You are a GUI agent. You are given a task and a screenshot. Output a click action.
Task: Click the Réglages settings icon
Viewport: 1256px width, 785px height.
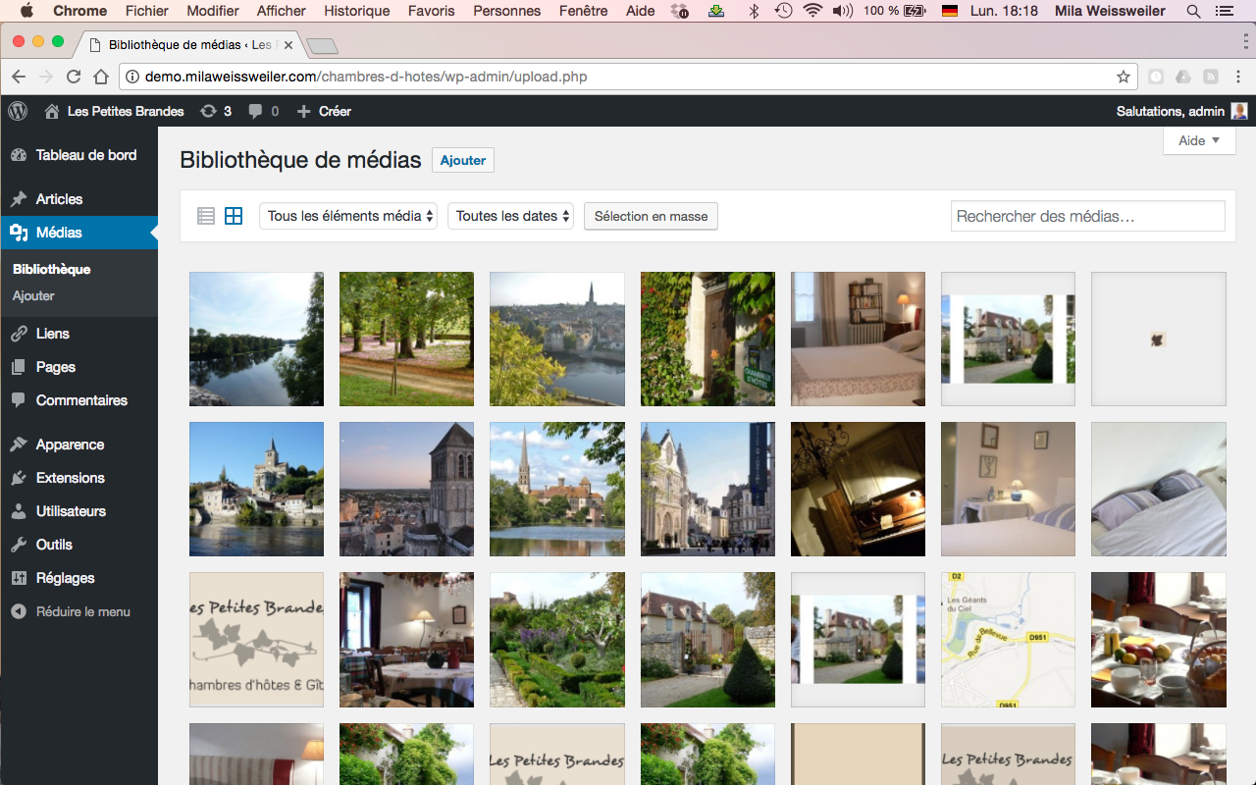pos(19,578)
